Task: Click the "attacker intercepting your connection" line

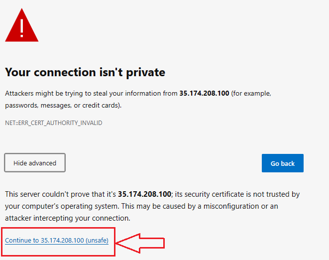Action: 68,219
